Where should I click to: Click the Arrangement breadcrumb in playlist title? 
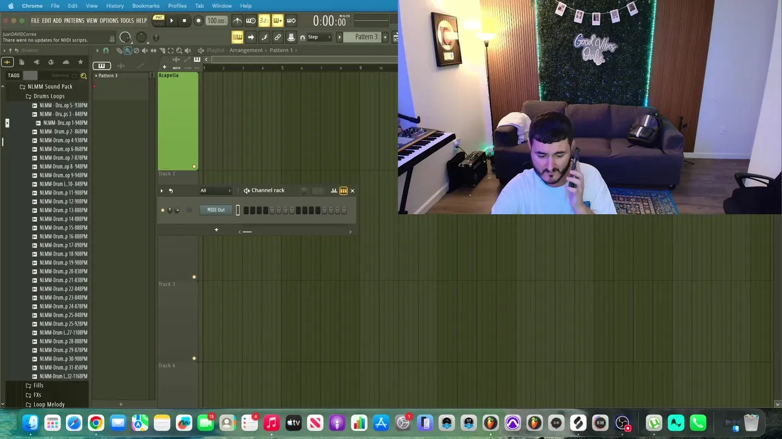pos(246,51)
